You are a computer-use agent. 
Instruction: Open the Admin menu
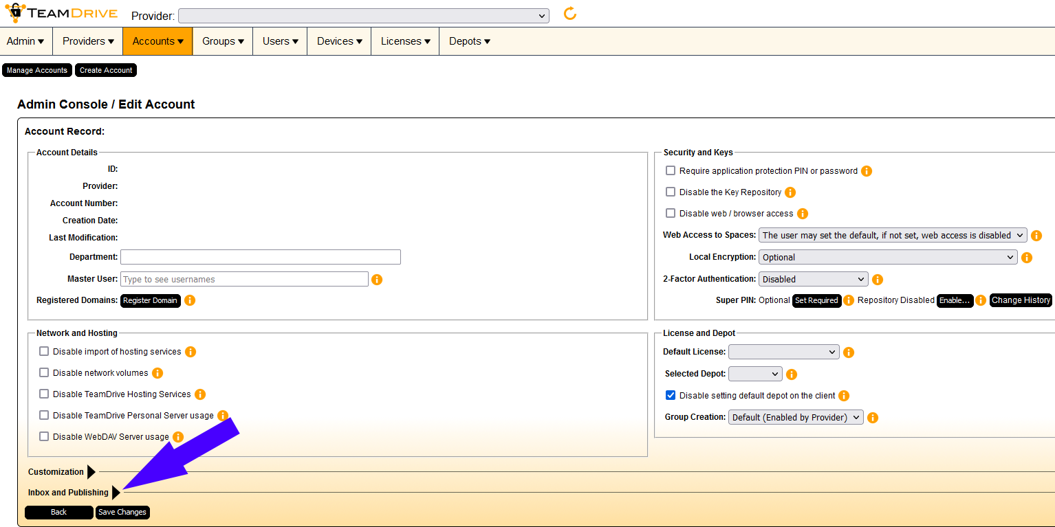(25, 41)
